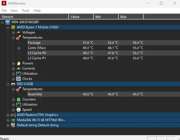Click the SSD 512GB drive icon

(x=13, y=84)
